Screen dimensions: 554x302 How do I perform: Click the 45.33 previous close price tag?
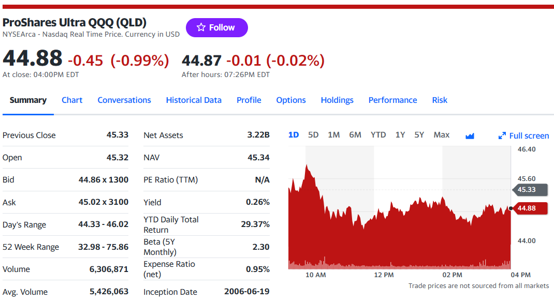[530, 189]
